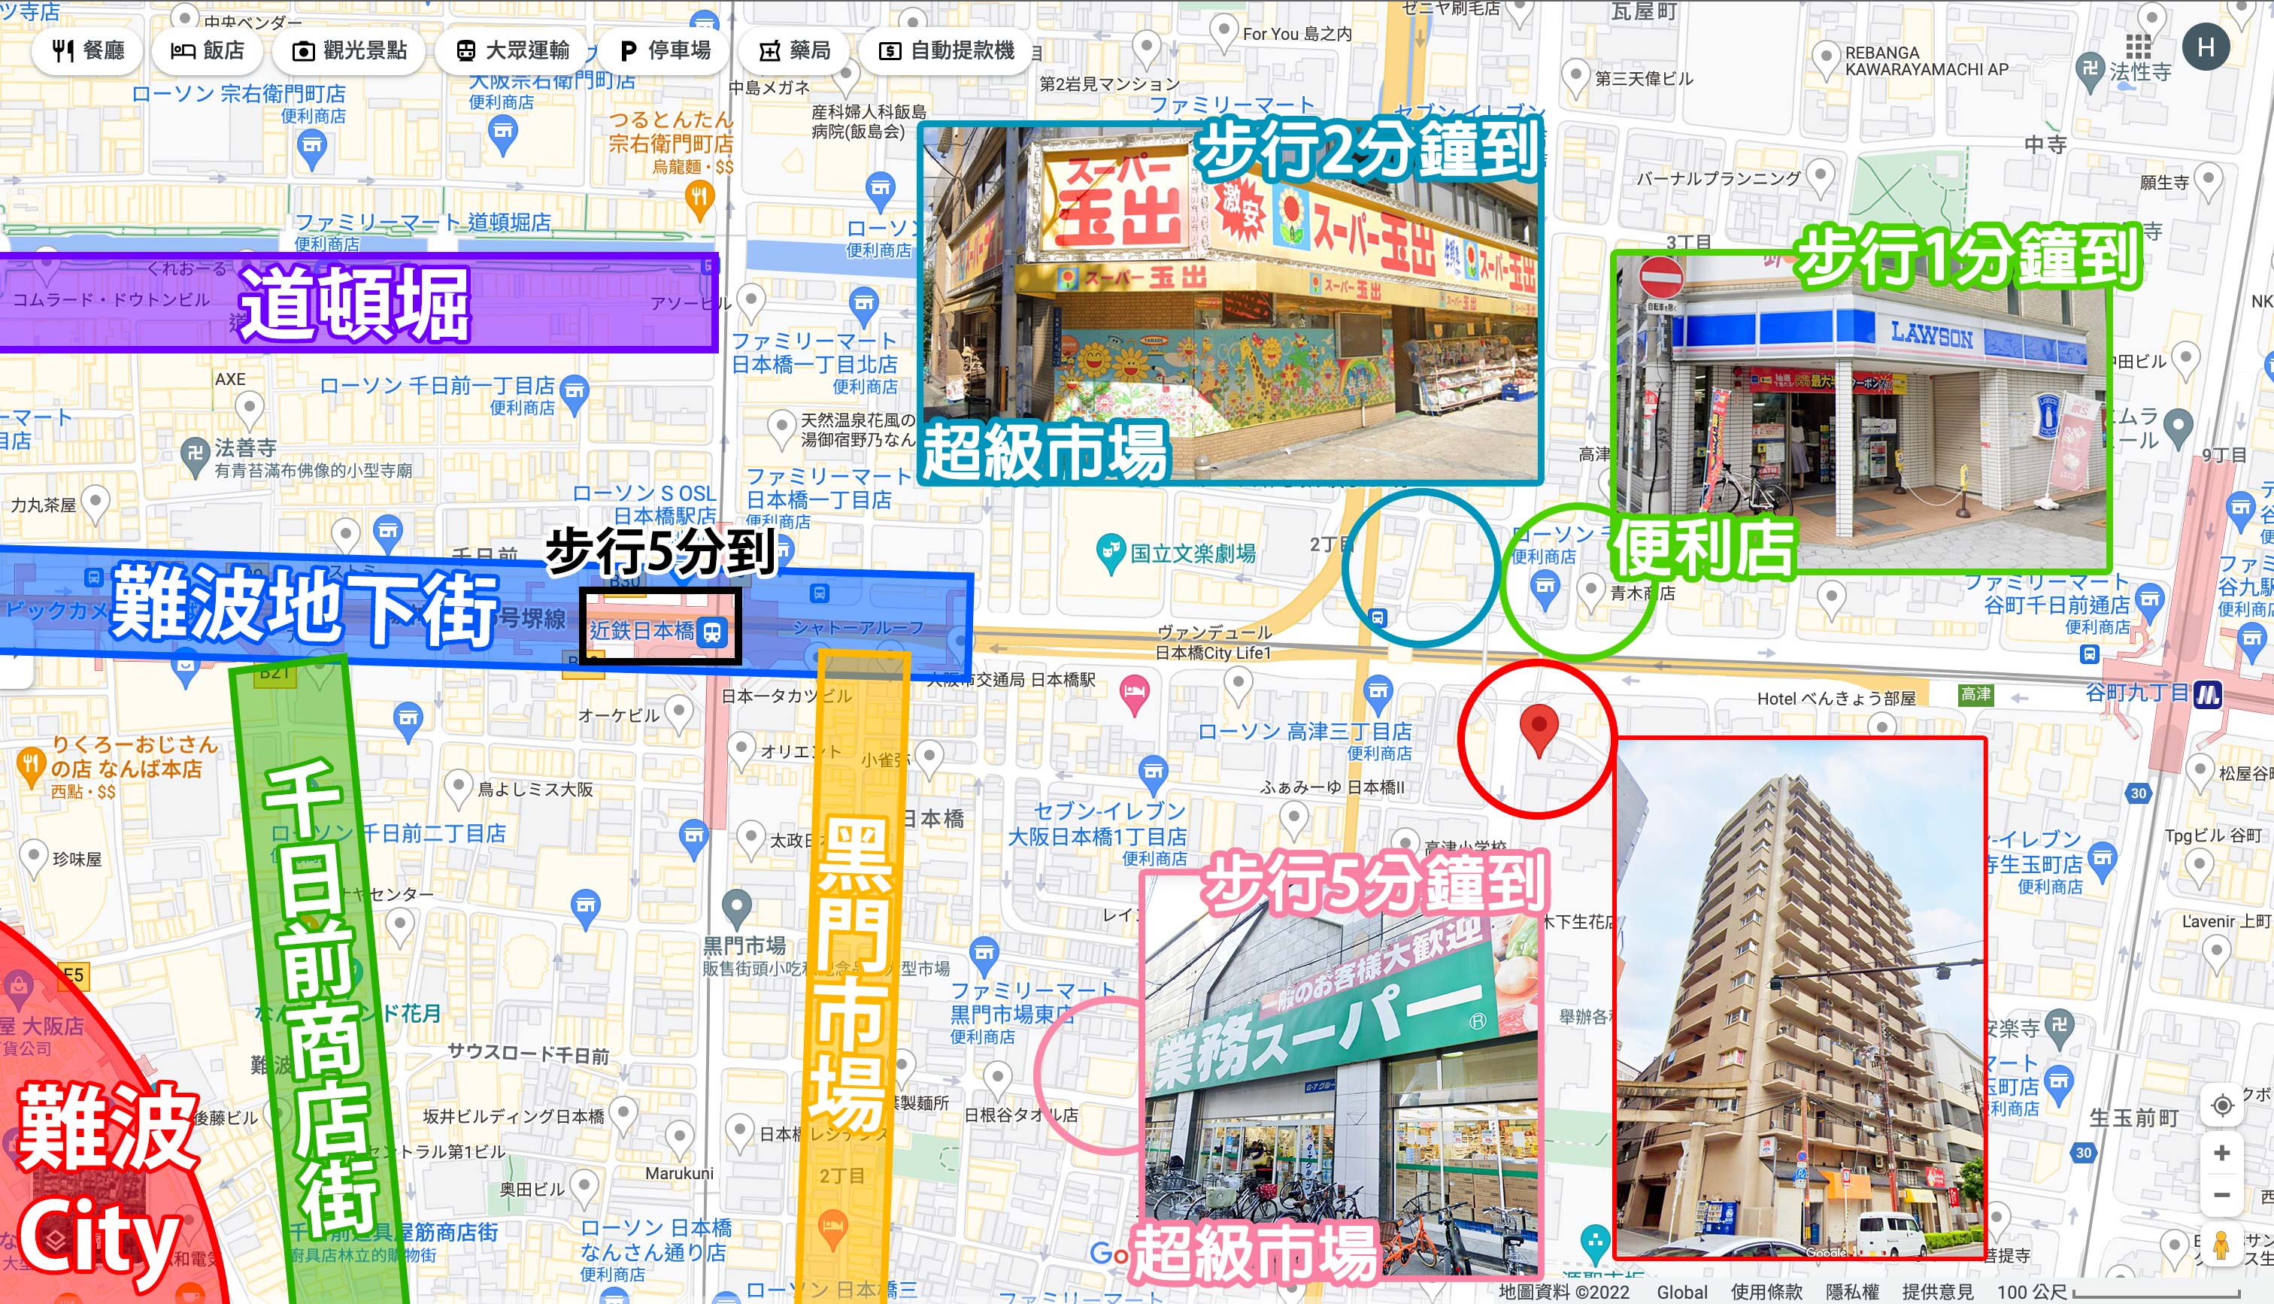The height and width of the screenshot is (1304, 2274).
Task: Click the red location pin marker
Action: [1539, 730]
